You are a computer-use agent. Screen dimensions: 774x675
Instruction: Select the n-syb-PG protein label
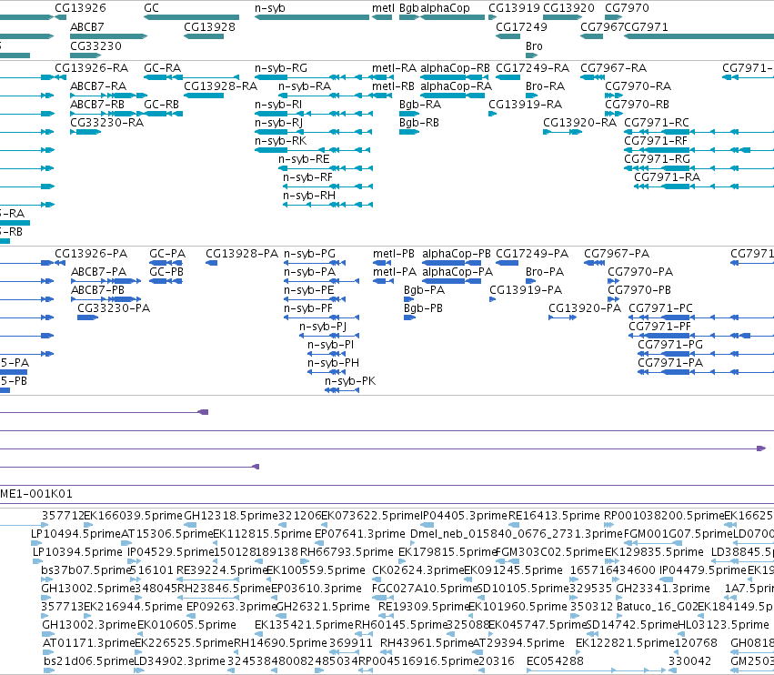[309, 253]
